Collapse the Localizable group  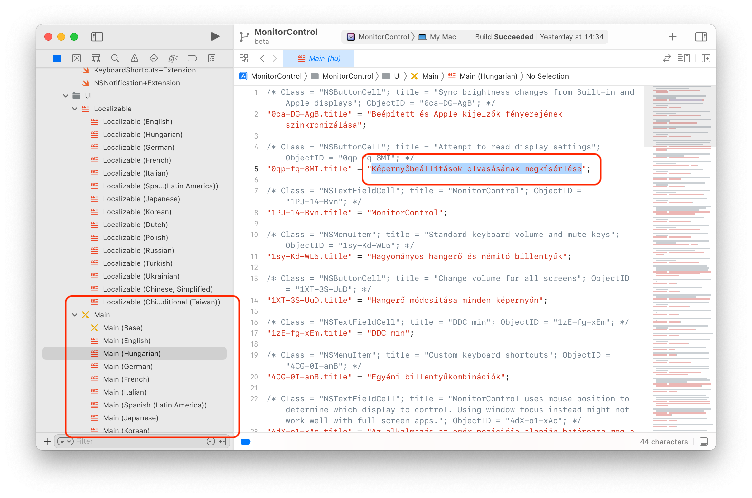pyautogui.click(x=75, y=109)
